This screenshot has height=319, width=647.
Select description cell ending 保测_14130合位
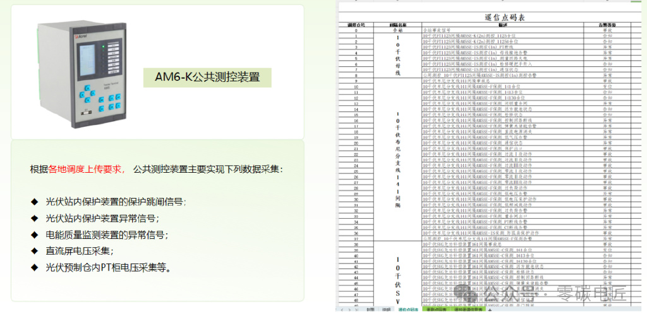click(x=502, y=98)
